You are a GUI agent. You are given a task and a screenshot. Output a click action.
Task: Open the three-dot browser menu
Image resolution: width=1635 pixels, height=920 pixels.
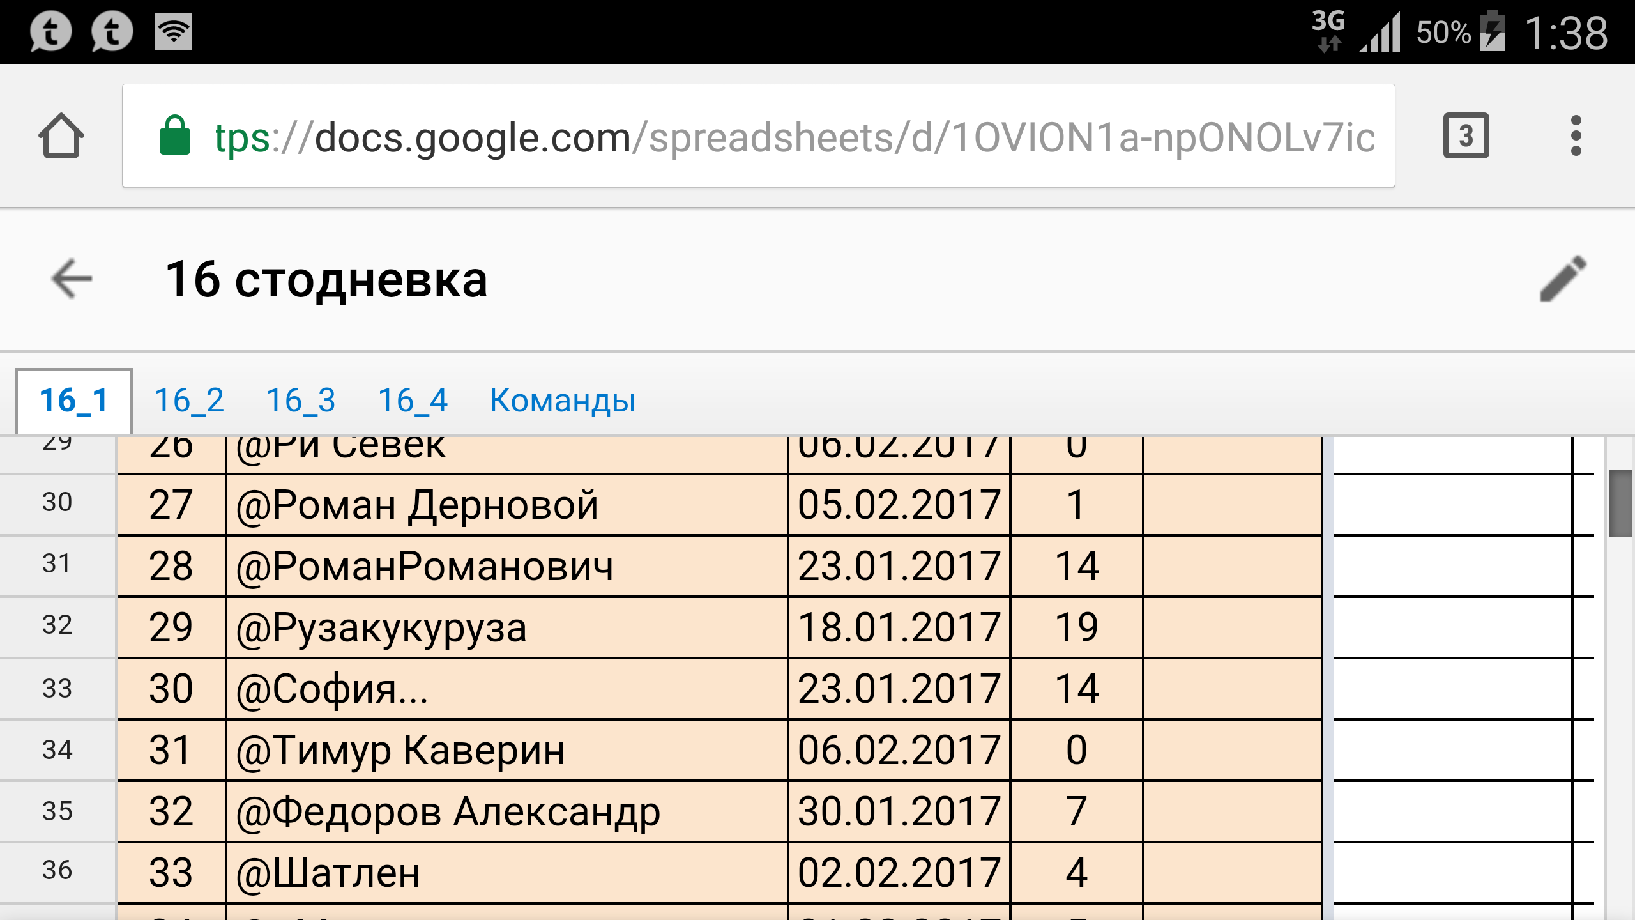pyautogui.click(x=1576, y=135)
